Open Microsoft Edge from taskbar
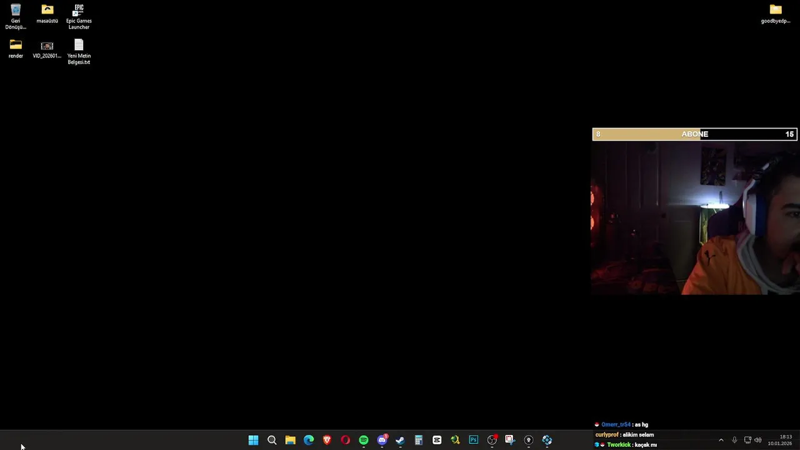Image resolution: width=800 pixels, height=450 pixels. (x=309, y=440)
